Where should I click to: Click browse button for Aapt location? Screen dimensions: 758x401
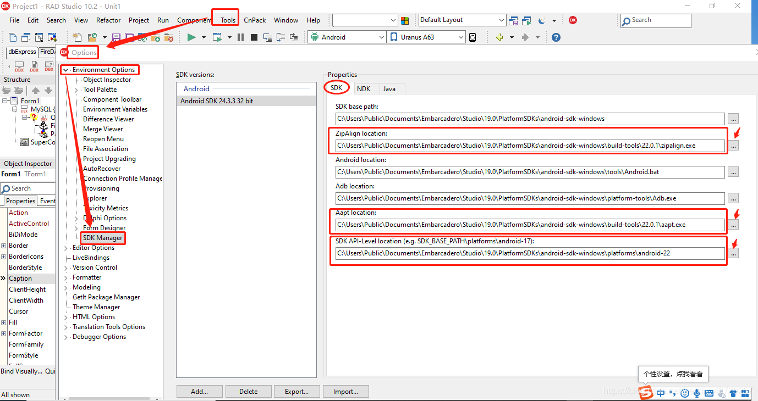(733, 224)
